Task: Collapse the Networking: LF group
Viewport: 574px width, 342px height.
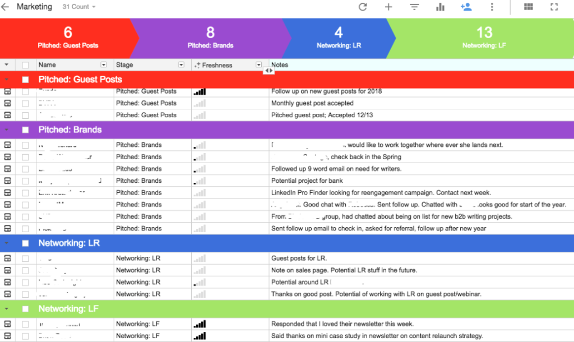Action: click(x=7, y=309)
